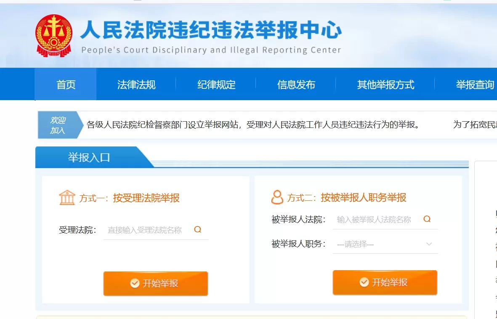497x319 pixels.
Task: Select the 首页 home tab
Action: (x=65, y=84)
